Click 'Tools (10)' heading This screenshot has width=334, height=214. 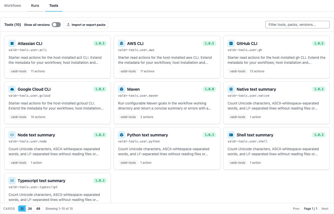(13, 25)
